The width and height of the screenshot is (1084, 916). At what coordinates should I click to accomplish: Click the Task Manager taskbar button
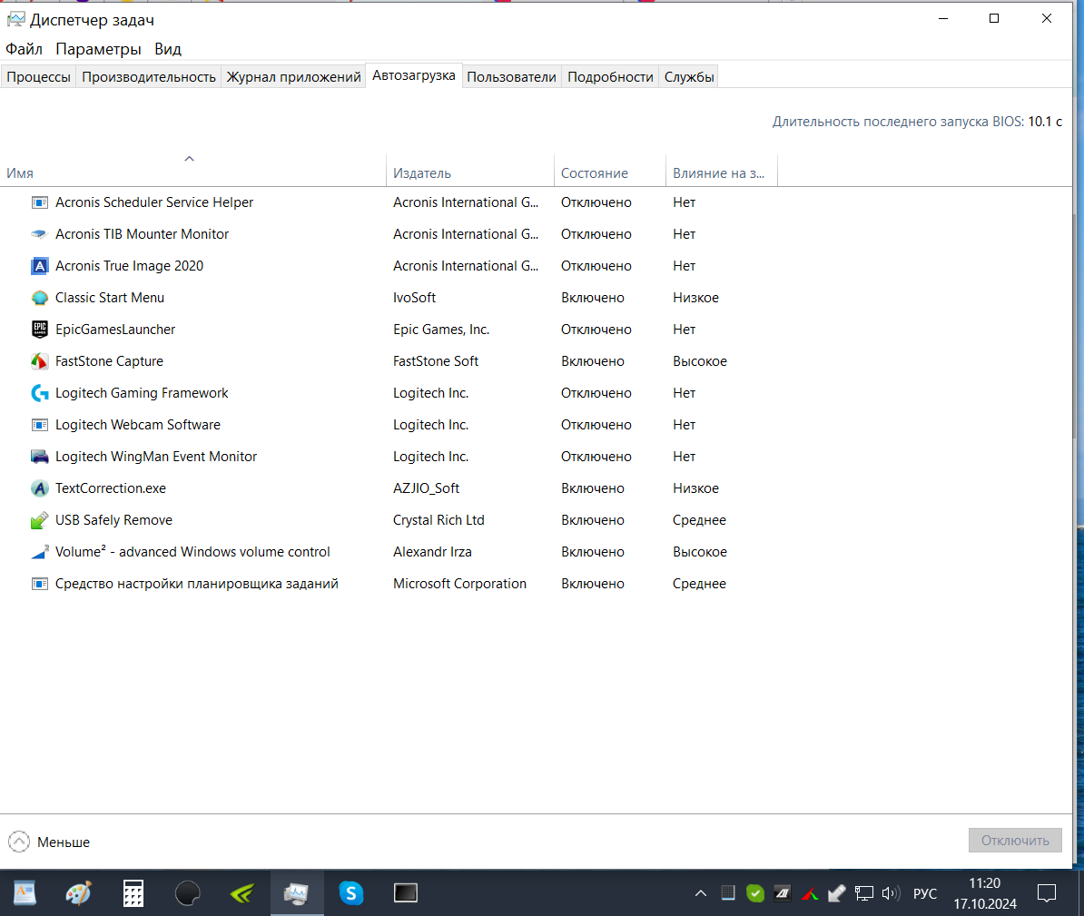tap(297, 893)
